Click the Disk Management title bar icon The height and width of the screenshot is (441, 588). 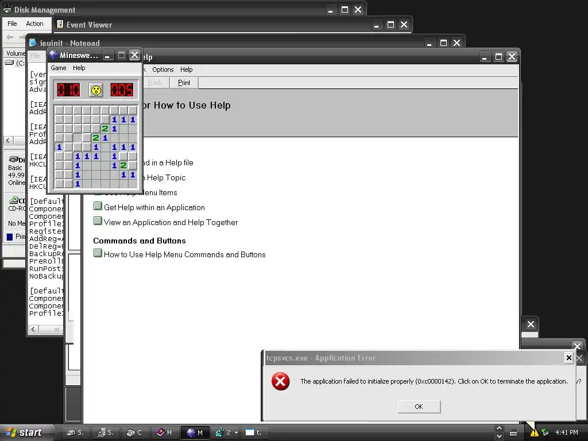(x=7, y=10)
